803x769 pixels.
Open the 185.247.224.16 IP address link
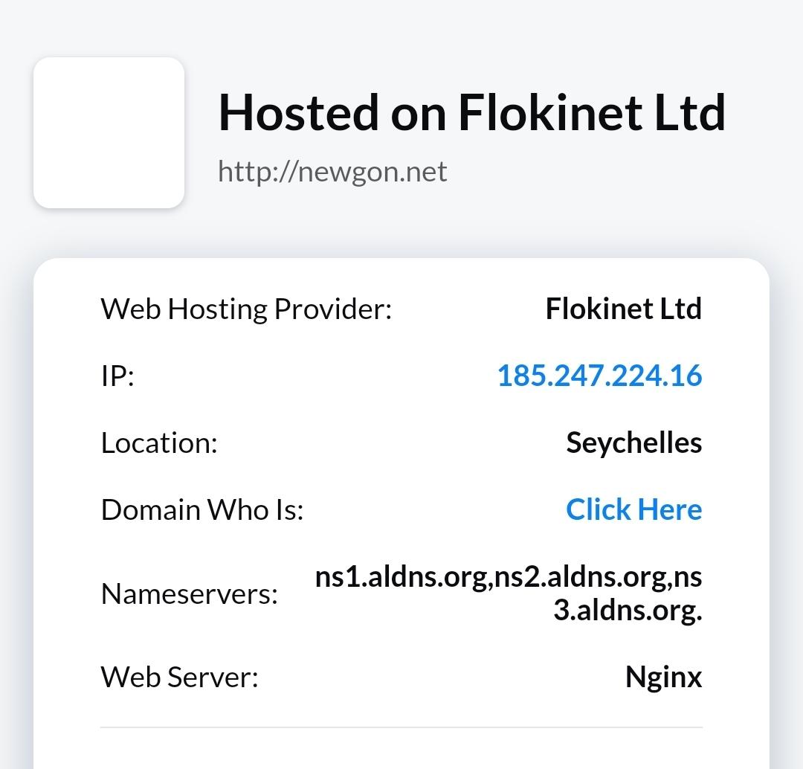coord(599,376)
